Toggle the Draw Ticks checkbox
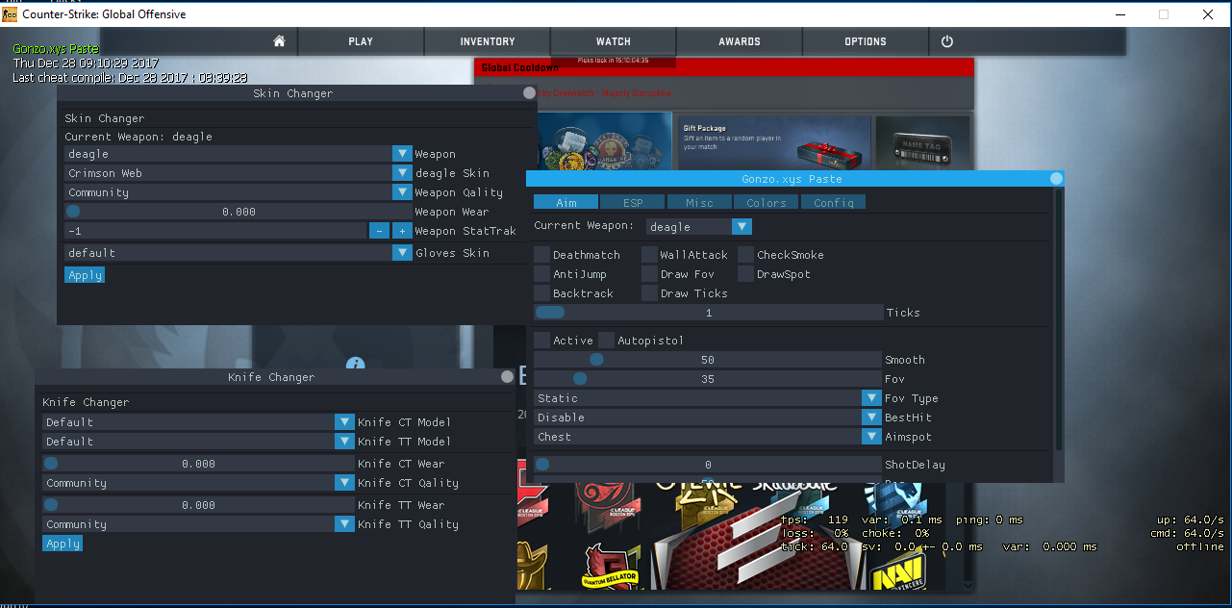The height and width of the screenshot is (608, 1232). (649, 293)
